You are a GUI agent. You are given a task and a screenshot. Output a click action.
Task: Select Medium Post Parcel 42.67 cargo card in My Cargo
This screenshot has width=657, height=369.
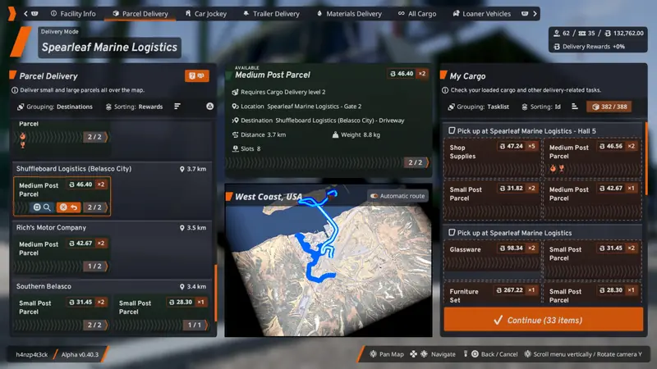click(591, 200)
